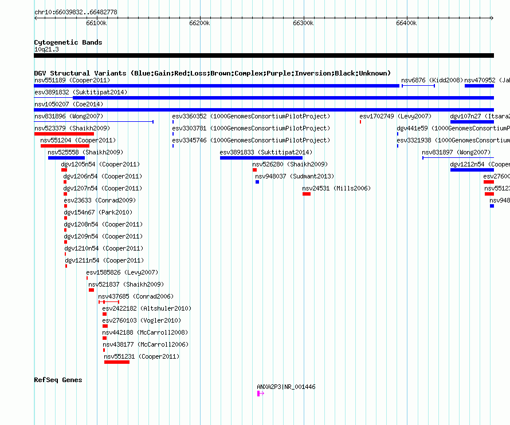
Task: Open esv3345746 1000 Genomes variant
Action: [251, 140]
